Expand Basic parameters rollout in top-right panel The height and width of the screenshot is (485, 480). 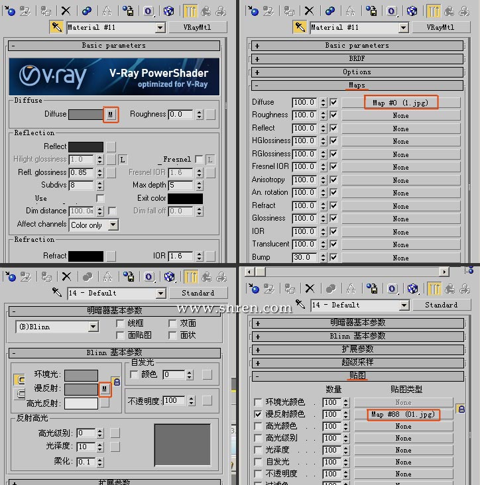tap(357, 46)
